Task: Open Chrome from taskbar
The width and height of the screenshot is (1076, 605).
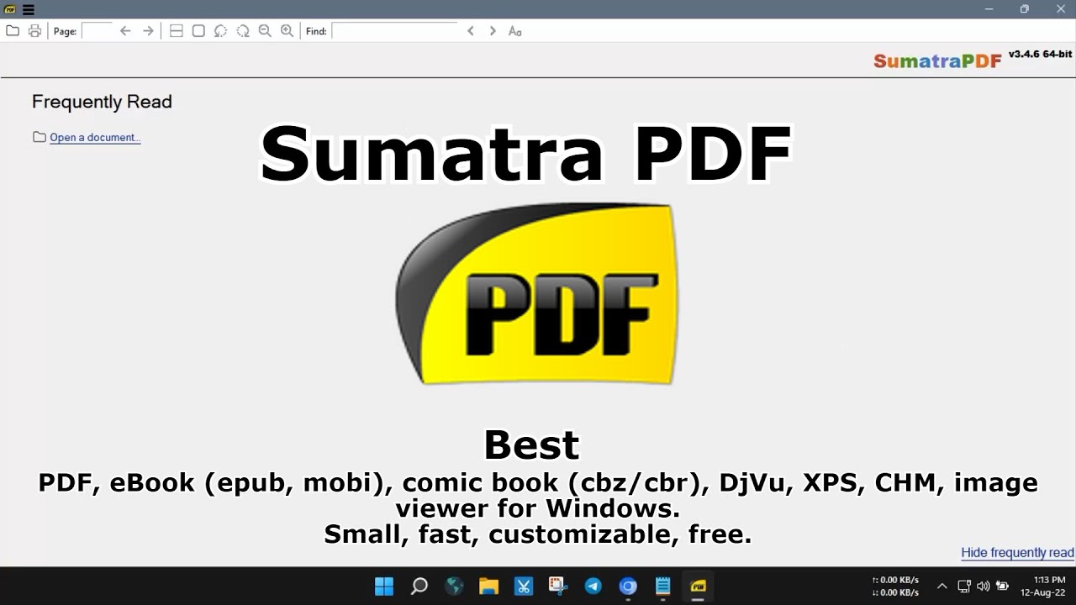Action: (628, 586)
